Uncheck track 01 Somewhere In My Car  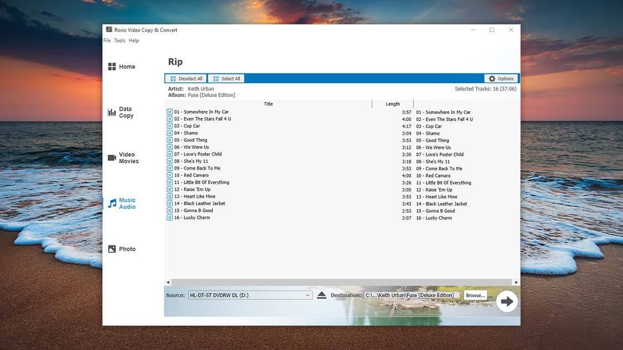click(170, 112)
